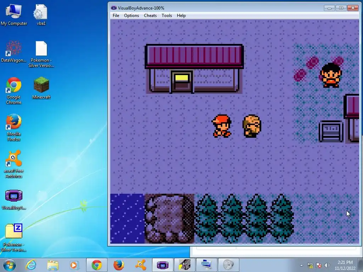The image size is (363, 272).
Task: Open the Cheats menu
Action: click(150, 16)
